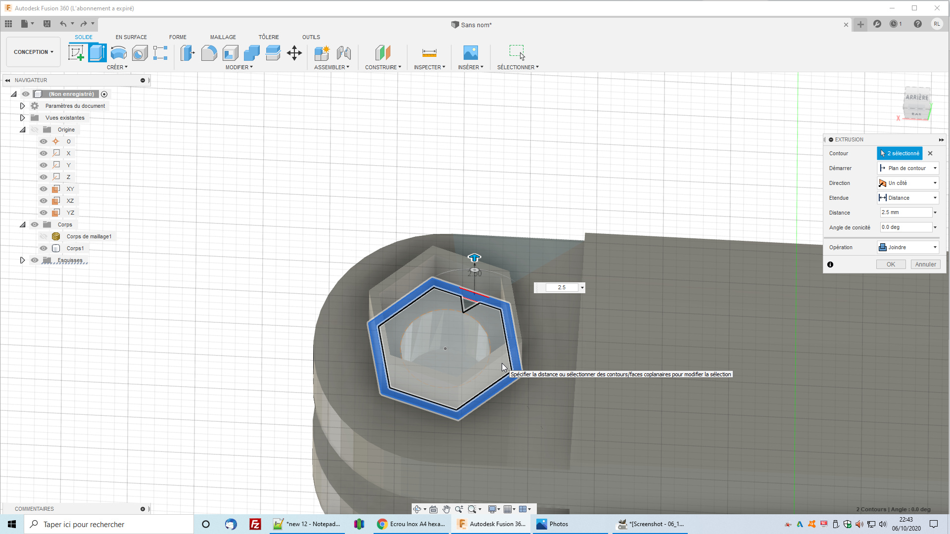Click the Insert image icon
Screen dimensions: 950x534
[470, 52]
